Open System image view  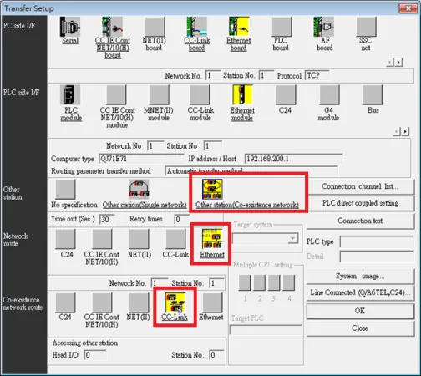click(x=360, y=276)
